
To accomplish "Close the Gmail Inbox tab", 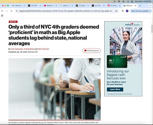I will (x=24, y=5).
